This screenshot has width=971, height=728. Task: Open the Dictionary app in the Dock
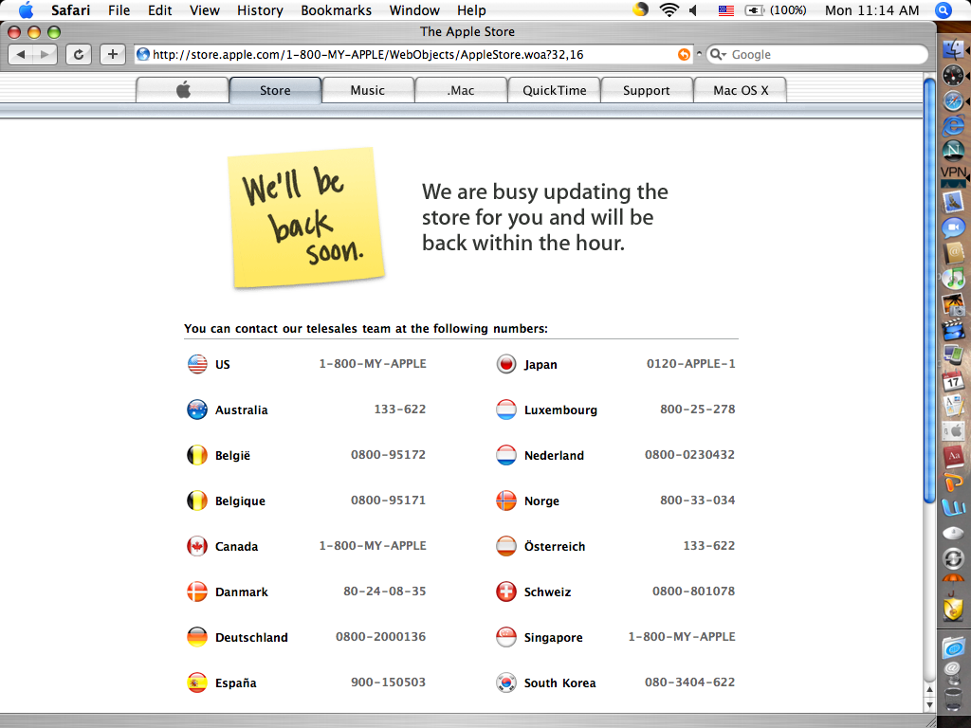coord(953,457)
